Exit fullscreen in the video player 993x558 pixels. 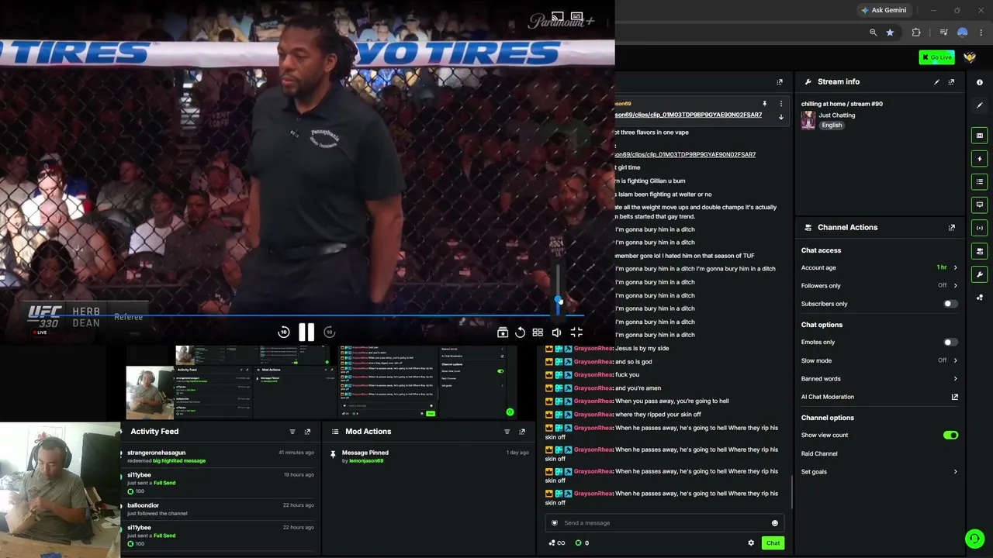[576, 332]
